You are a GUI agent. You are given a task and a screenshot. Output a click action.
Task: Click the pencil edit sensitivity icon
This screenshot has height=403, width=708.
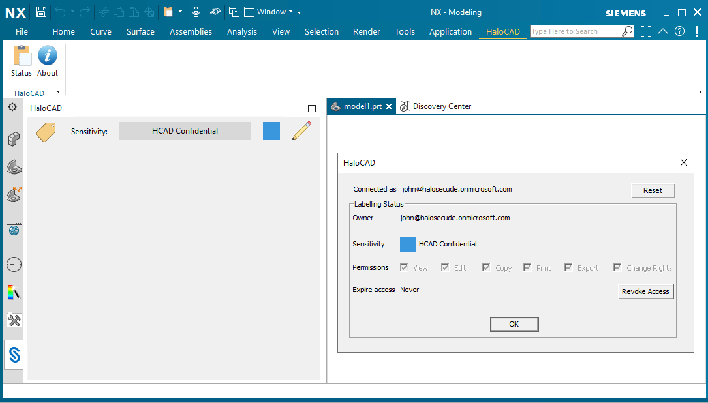pyautogui.click(x=301, y=131)
